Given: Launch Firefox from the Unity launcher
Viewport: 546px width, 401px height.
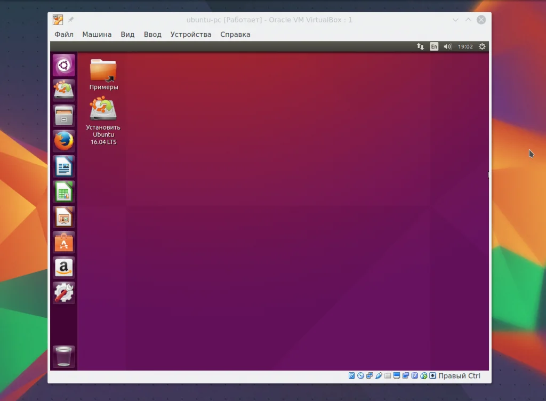Looking at the screenshot, I should tap(64, 141).
